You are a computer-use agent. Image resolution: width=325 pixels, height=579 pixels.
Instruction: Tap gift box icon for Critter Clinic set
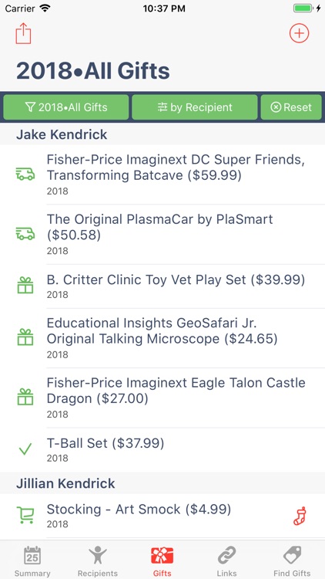[25, 286]
